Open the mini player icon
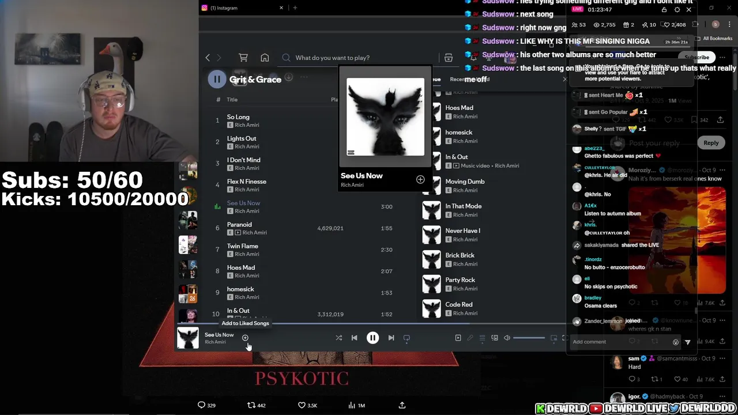This screenshot has height=415, width=738. coord(553,338)
